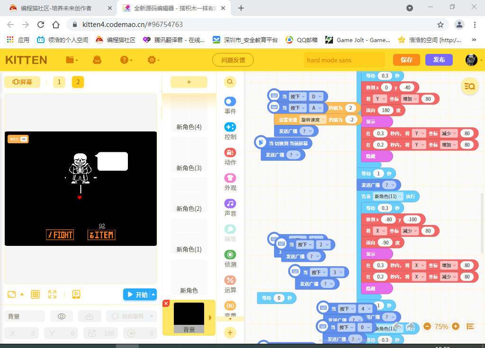485x348 pixels.
Task: Open the Game Jolt bookmark
Action: [x=358, y=40]
